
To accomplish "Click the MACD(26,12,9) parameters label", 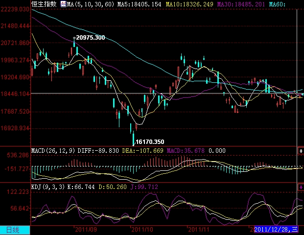I will click(x=53, y=151).
